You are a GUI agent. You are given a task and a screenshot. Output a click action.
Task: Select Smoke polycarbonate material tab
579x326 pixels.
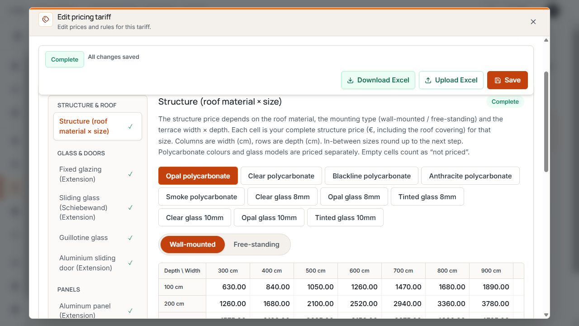(202, 197)
